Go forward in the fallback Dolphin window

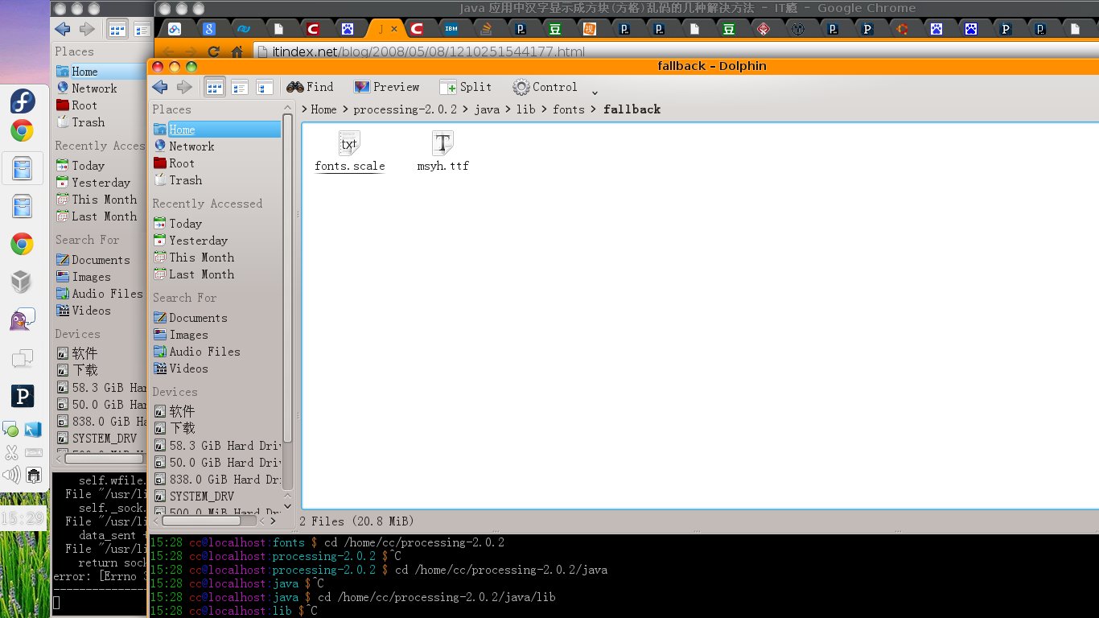click(184, 87)
